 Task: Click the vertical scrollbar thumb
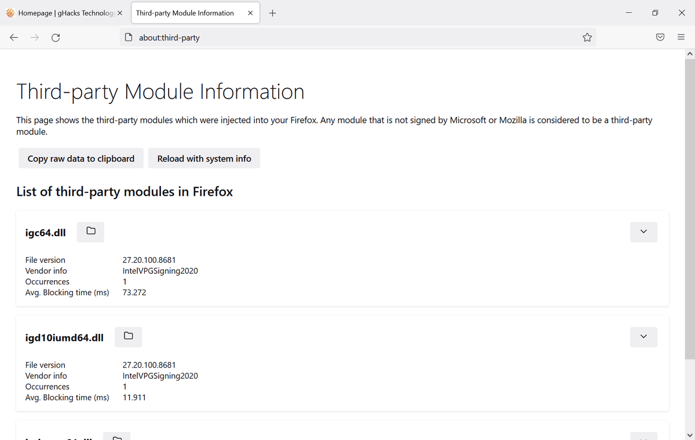(x=689, y=208)
